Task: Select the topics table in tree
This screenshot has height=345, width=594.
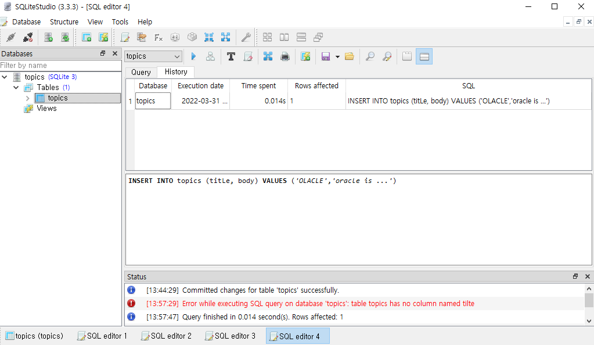Action: 57,98
